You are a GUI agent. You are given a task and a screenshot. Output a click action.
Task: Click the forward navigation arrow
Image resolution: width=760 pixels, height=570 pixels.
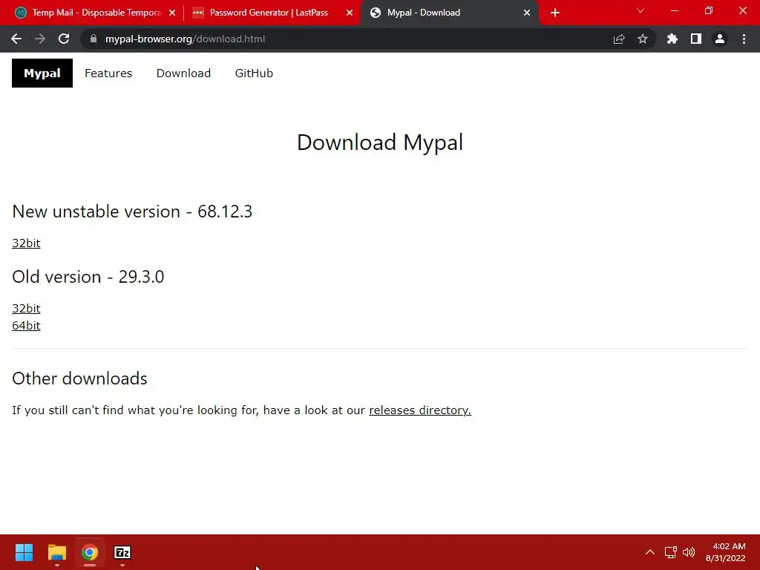40,39
